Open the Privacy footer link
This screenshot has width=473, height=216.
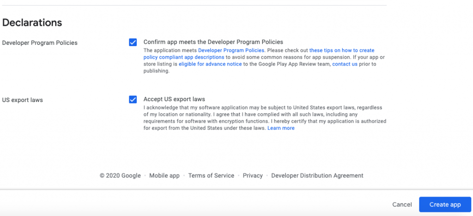pos(253,176)
